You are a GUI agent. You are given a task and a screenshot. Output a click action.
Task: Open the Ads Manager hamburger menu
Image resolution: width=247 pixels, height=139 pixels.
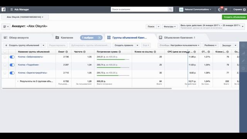pyautogui.click(x=12, y=9)
